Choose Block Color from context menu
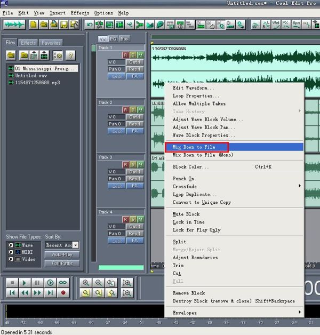This screenshot has height=335, width=320. (x=235, y=166)
